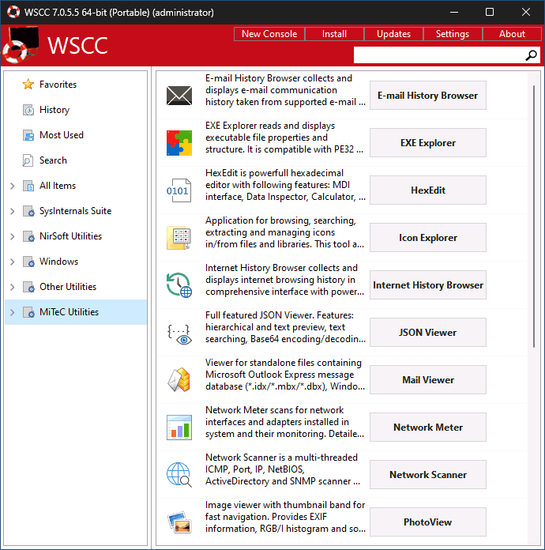Maximize the WSCC window

[490, 12]
